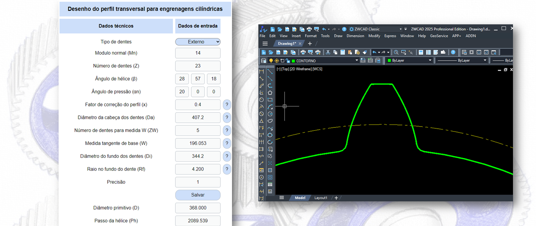Click the Modulo normal input field
The image size is (536, 226).
click(198, 53)
